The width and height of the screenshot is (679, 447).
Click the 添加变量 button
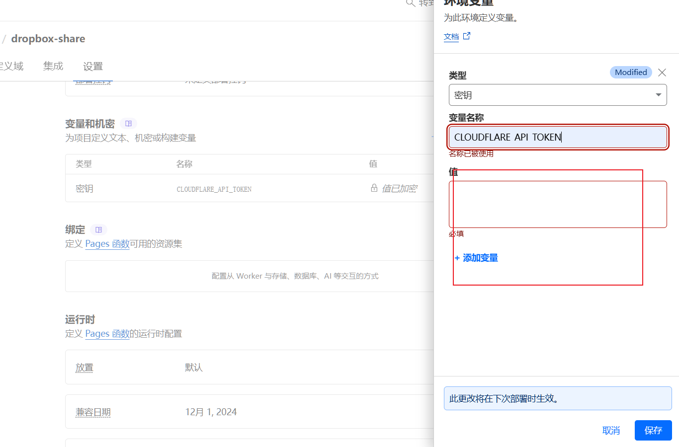click(476, 258)
